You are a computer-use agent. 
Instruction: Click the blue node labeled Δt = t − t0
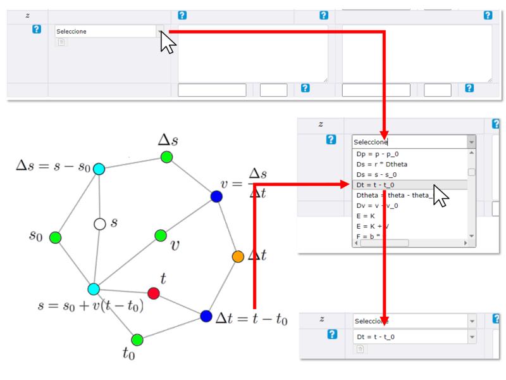coord(206,316)
